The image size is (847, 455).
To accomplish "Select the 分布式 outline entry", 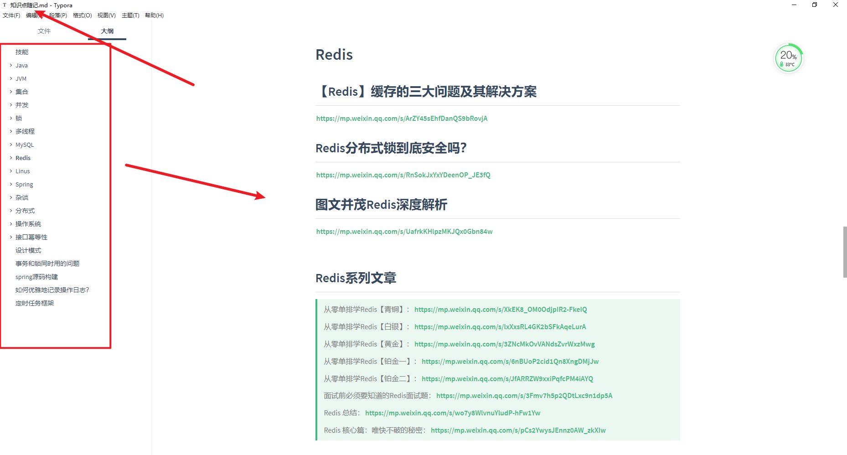I will pyautogui.click(x=25, y=211).
